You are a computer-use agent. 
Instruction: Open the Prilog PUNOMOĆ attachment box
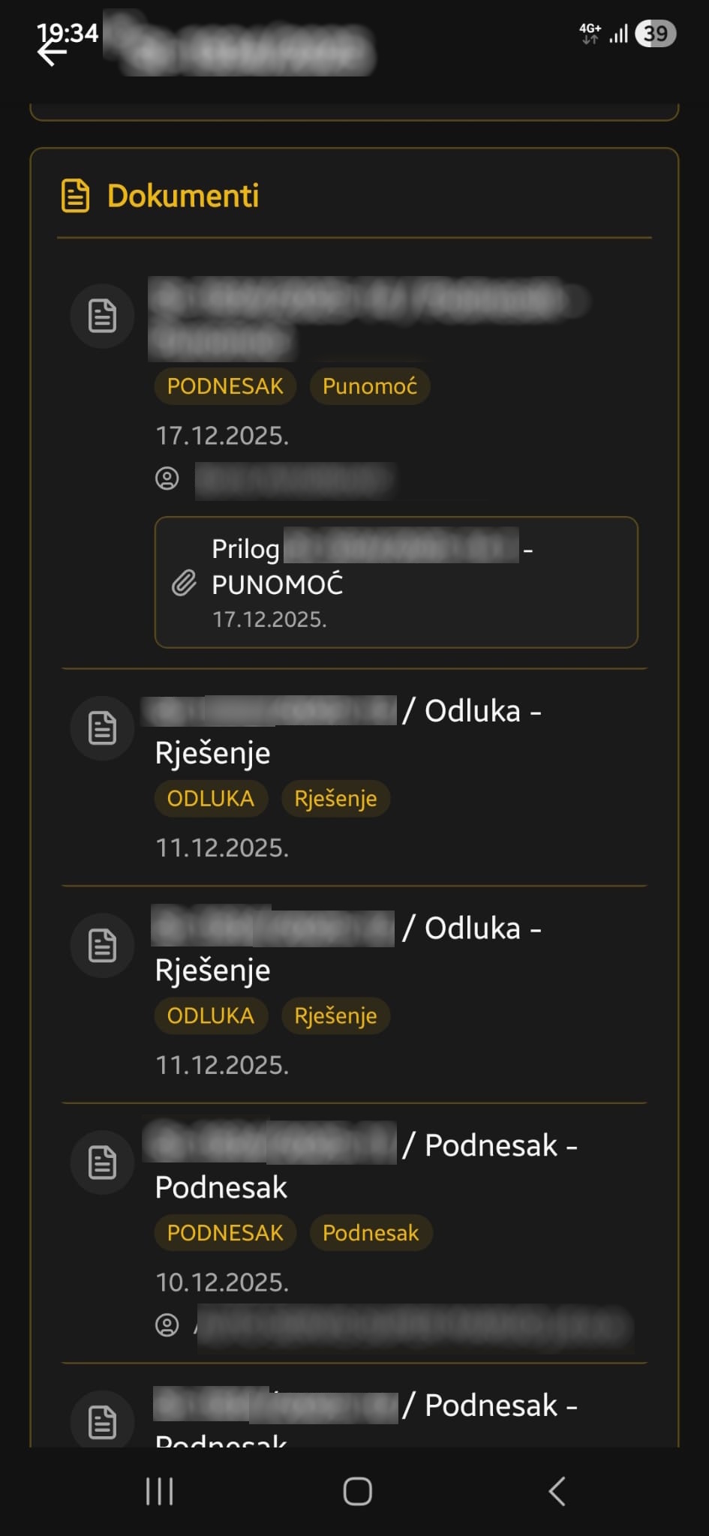click(396, 582)
